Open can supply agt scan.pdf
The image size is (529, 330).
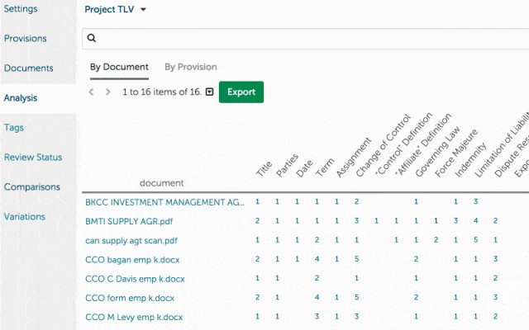click(132, 240)
